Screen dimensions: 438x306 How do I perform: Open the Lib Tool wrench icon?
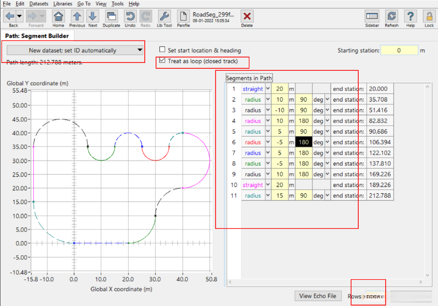(164, 17)
